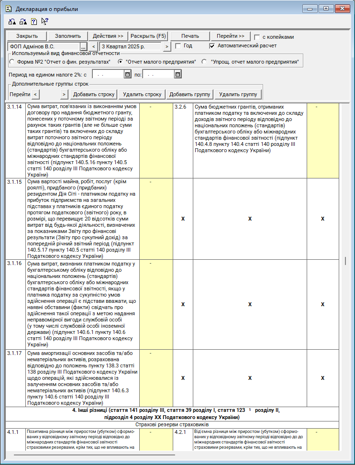Expand the 'Перейти >>' menu
355x465 pixels.
pyautogui.click(x=230, y=36)
